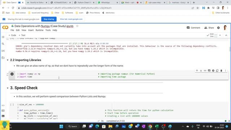
Task: Click the size_of_vec code cell bracket
Action: pyautogui.click(x=12, y=104)
